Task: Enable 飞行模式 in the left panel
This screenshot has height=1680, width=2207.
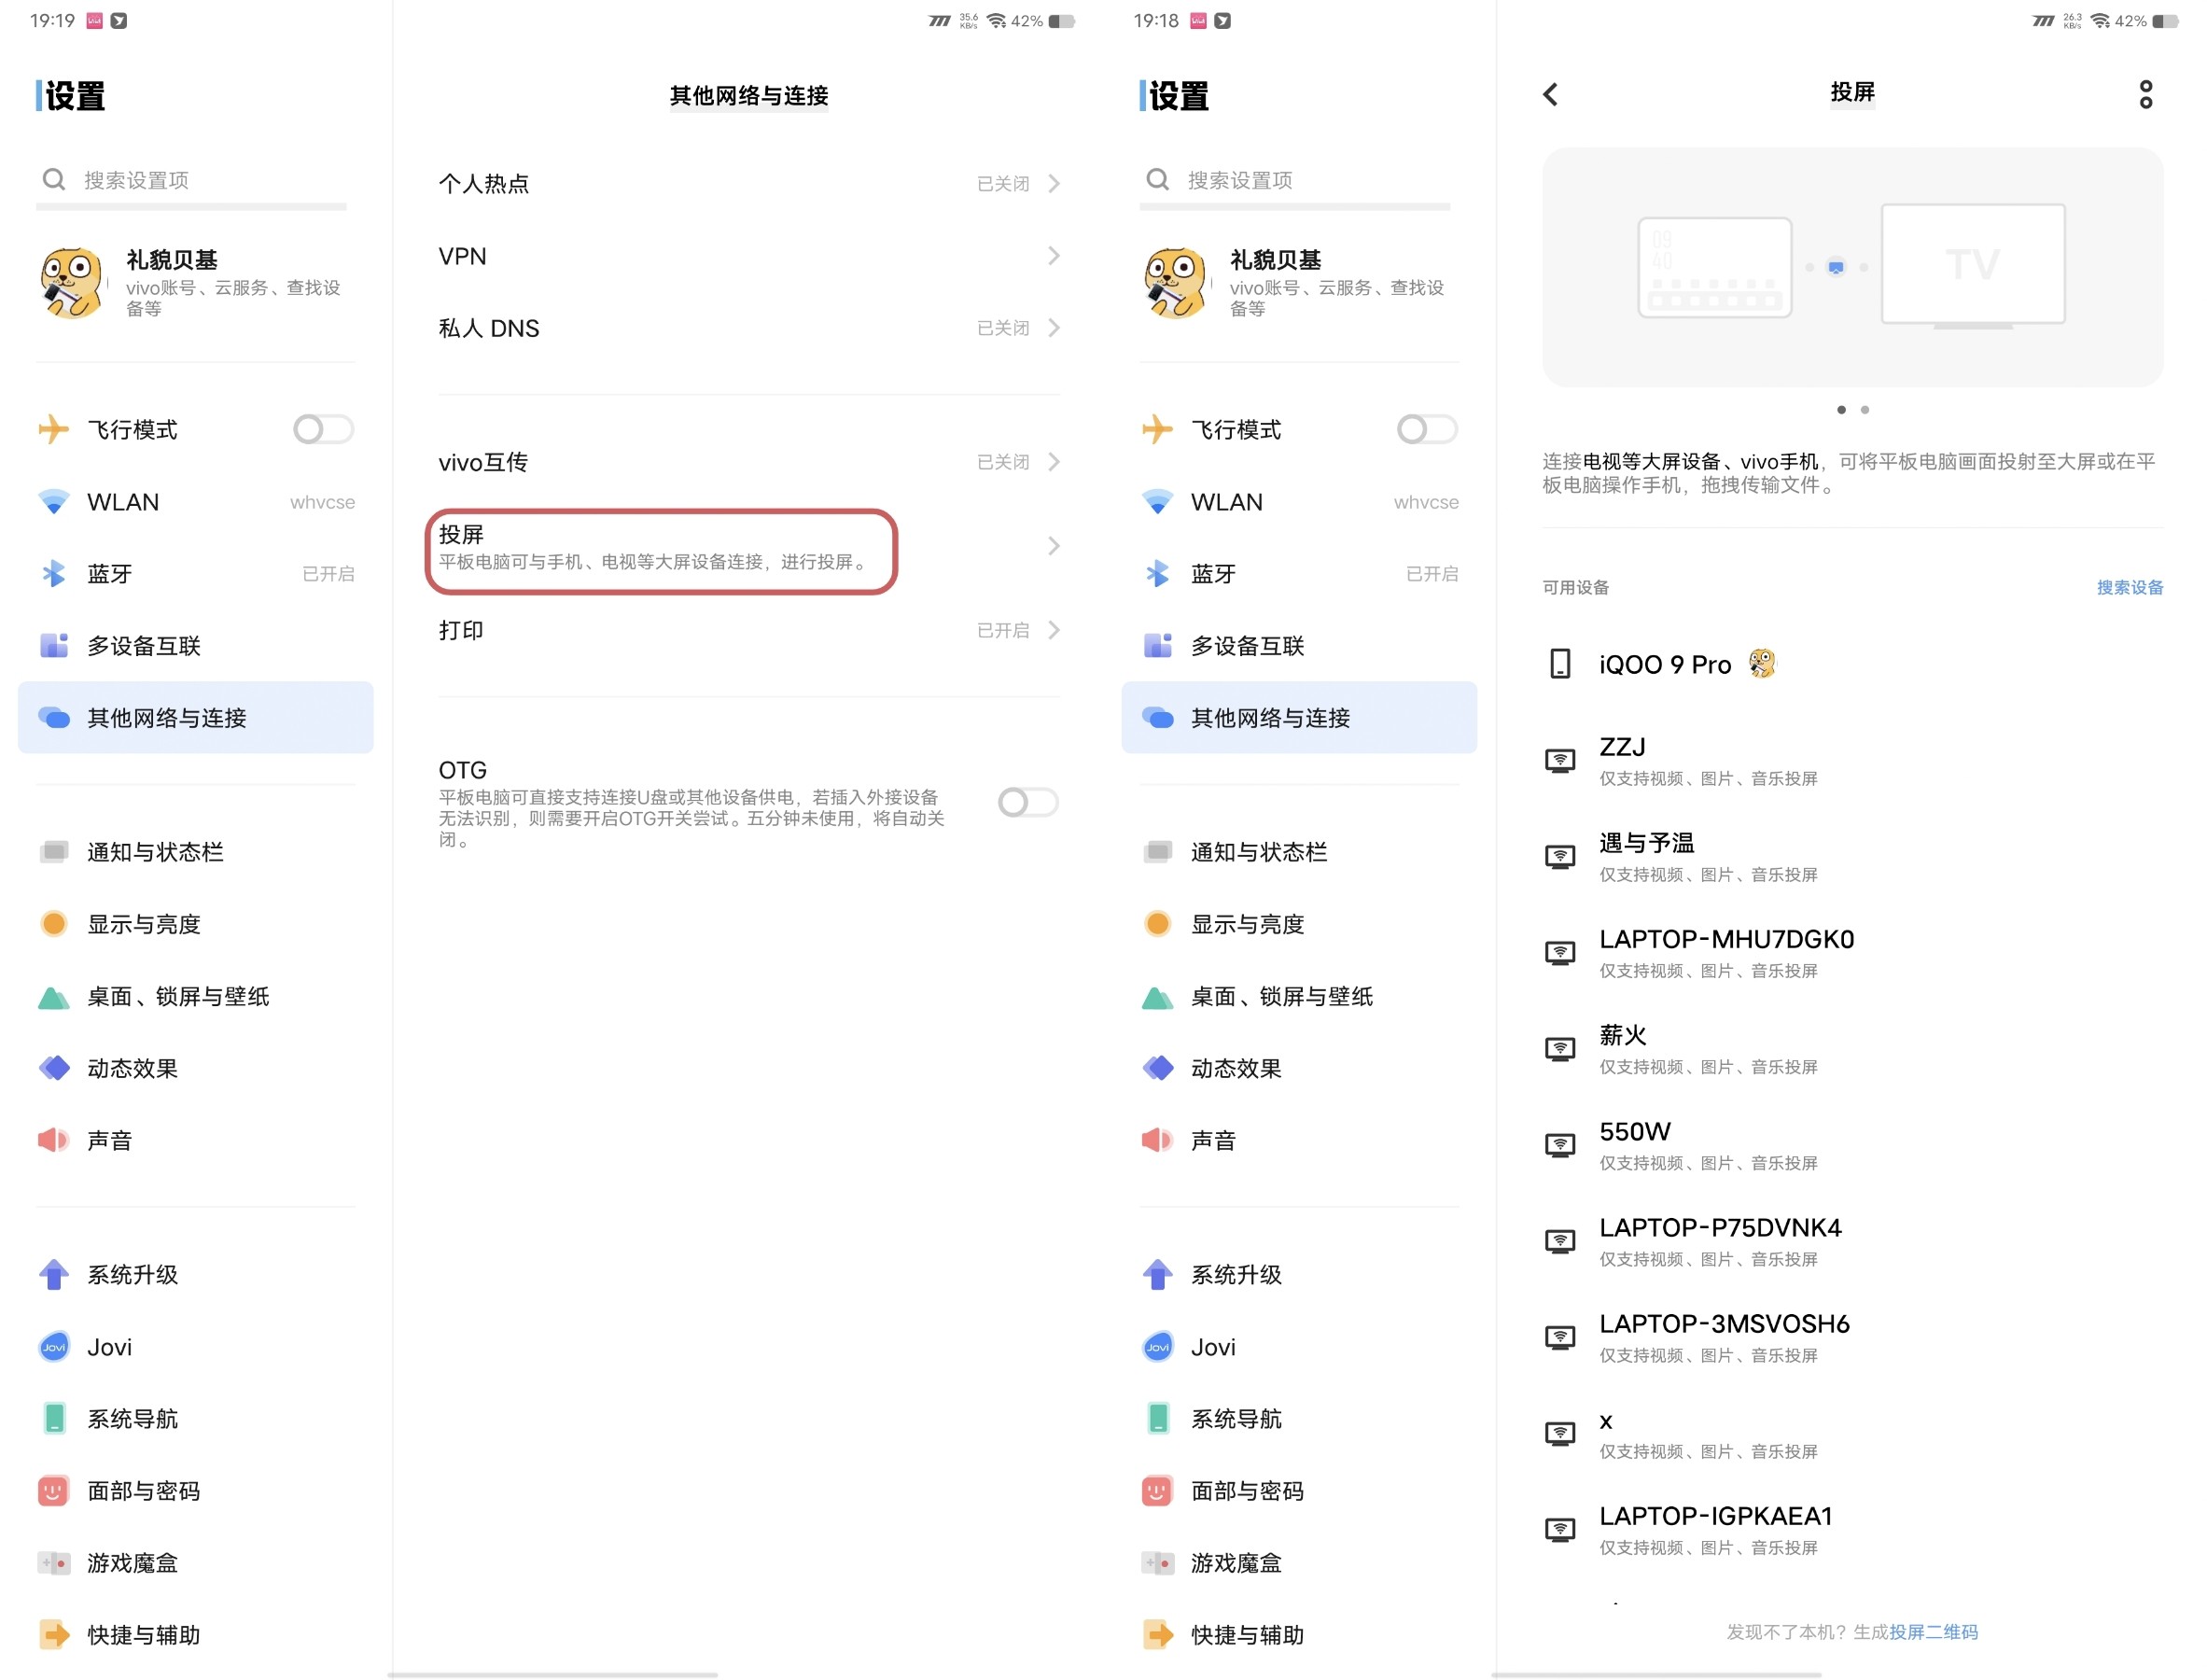Action: point(323,430)
